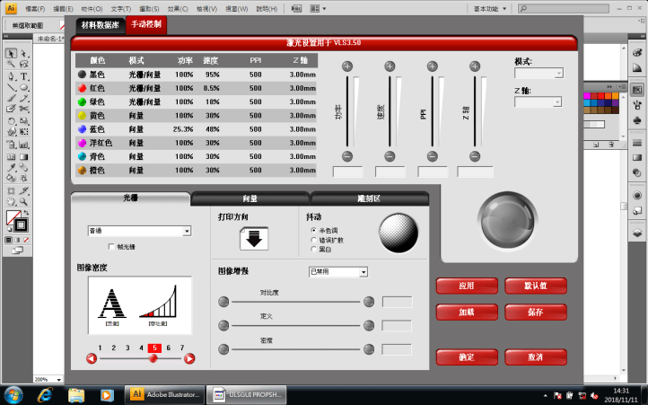This screenshot has height=405, width=648.
Task: Click the minus button below the 速度 slider
Action: [390, 156]
